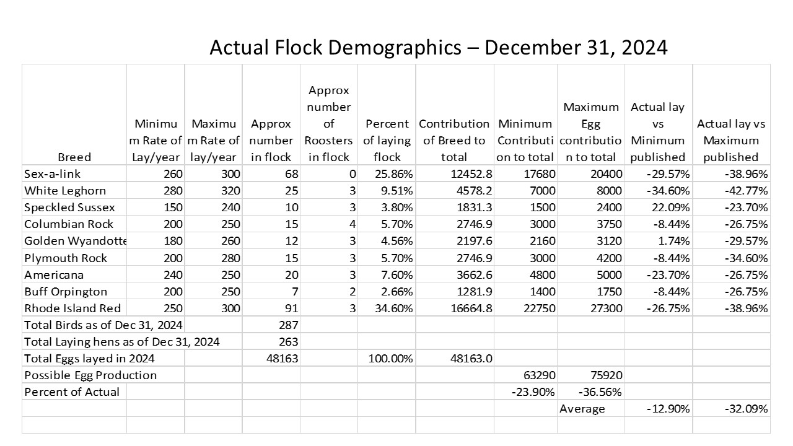Click the 'Speckled Sussex' row label

[69, 208]
